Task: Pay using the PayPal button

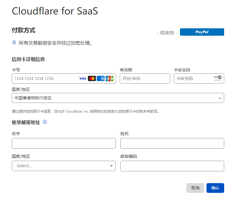Action: [x=202, y=32]
